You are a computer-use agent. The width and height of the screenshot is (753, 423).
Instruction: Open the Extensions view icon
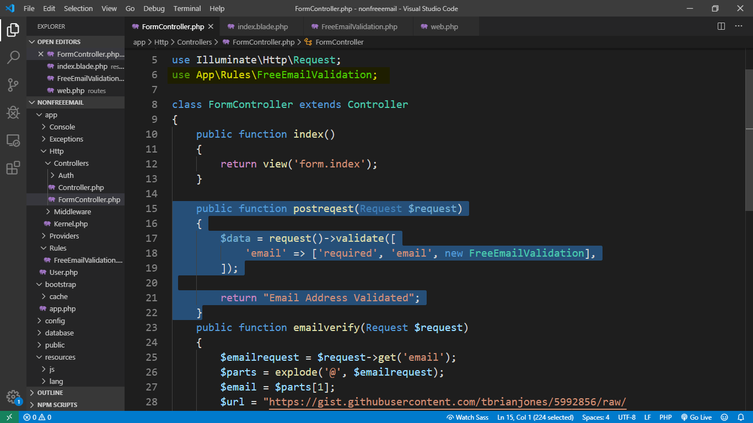click(13, 168)
